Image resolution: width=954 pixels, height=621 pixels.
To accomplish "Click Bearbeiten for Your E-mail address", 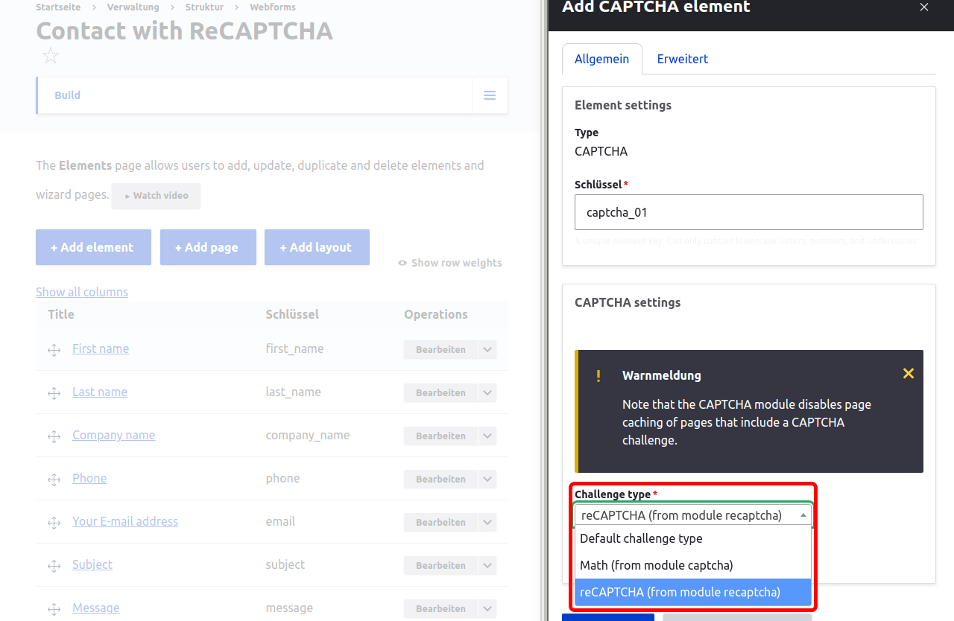I will (x=440, y=523).
